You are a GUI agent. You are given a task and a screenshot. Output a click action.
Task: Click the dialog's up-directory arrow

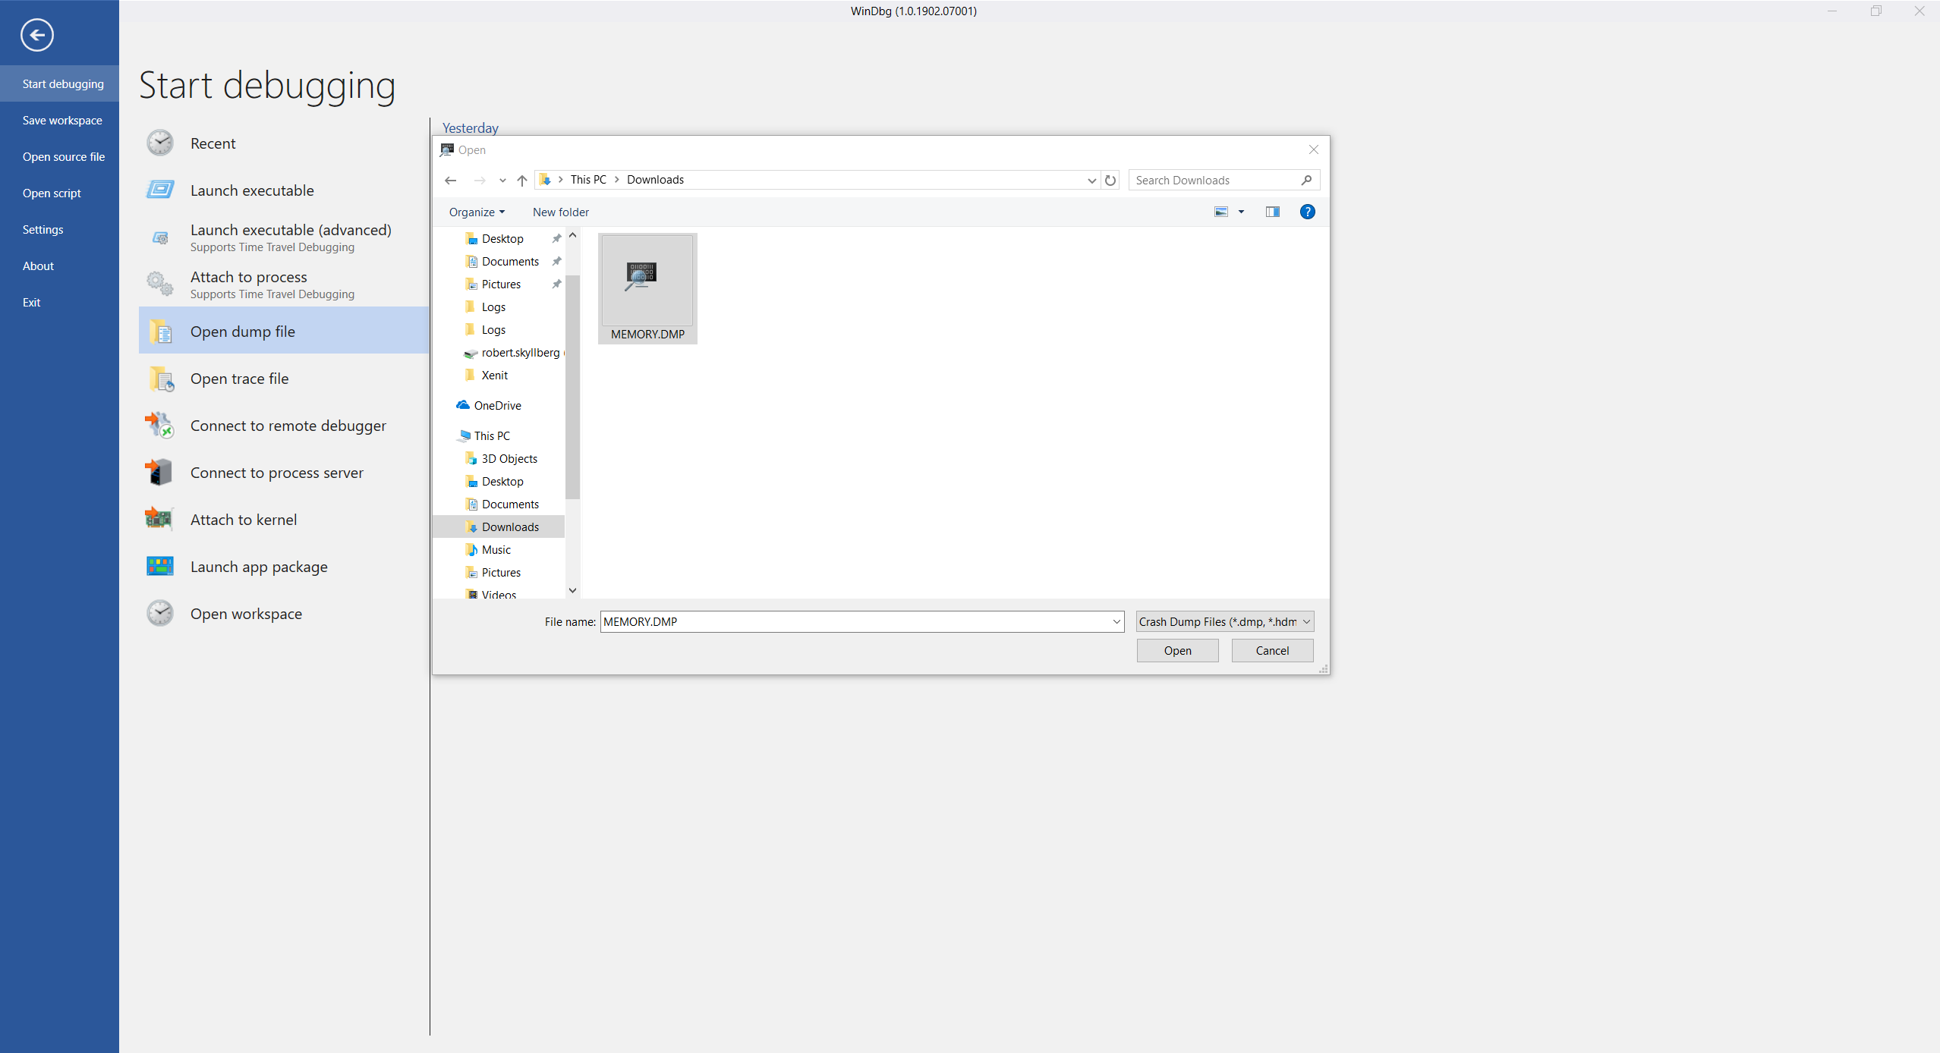click(x=522, y=180)
